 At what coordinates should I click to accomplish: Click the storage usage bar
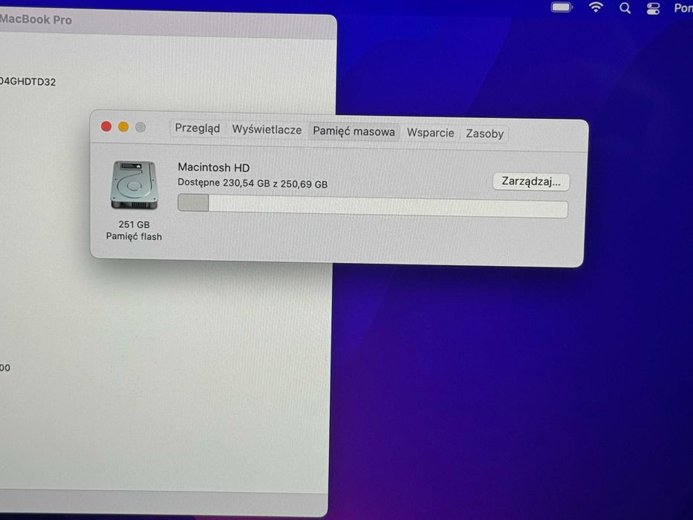(373, 206)
